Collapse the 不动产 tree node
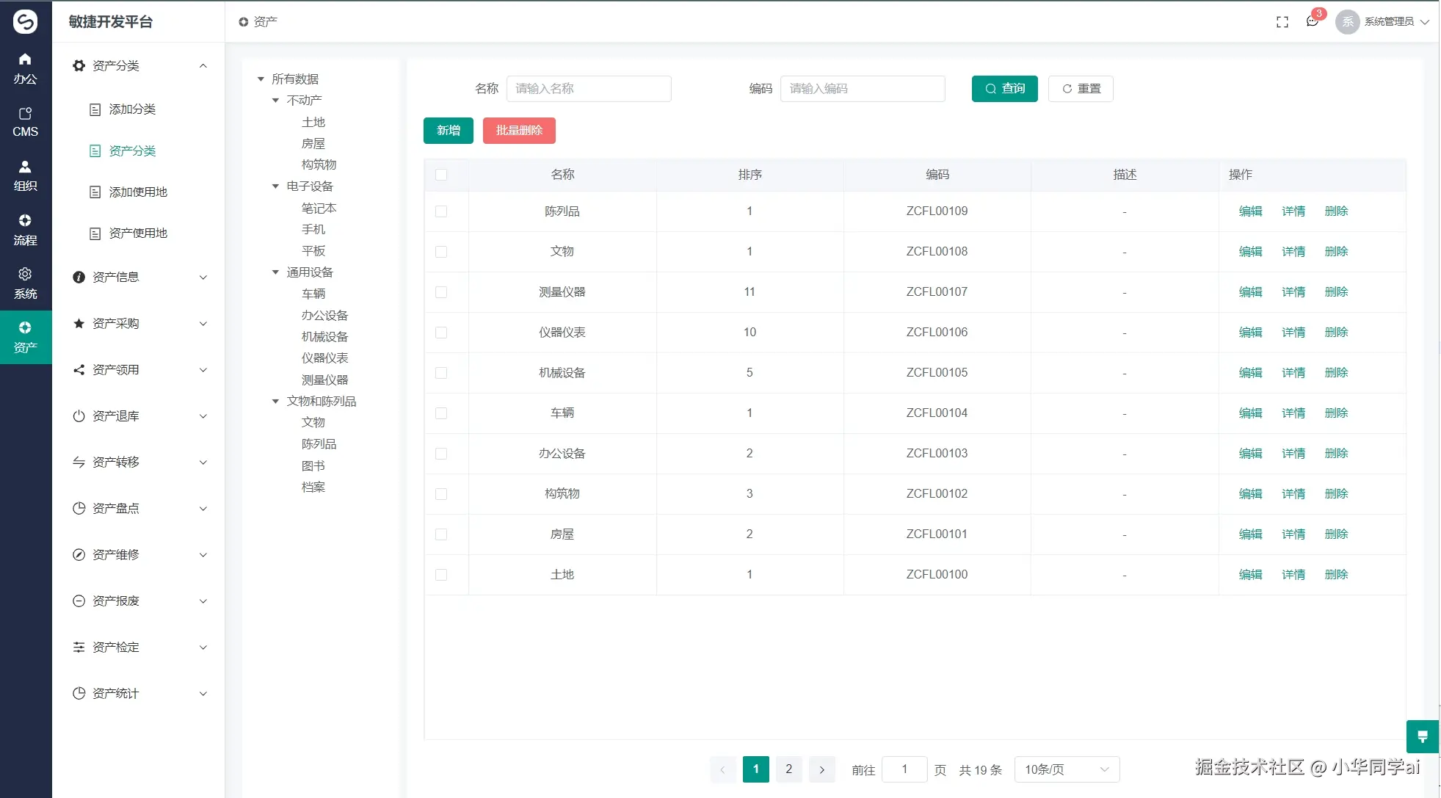 coord(276,101)
